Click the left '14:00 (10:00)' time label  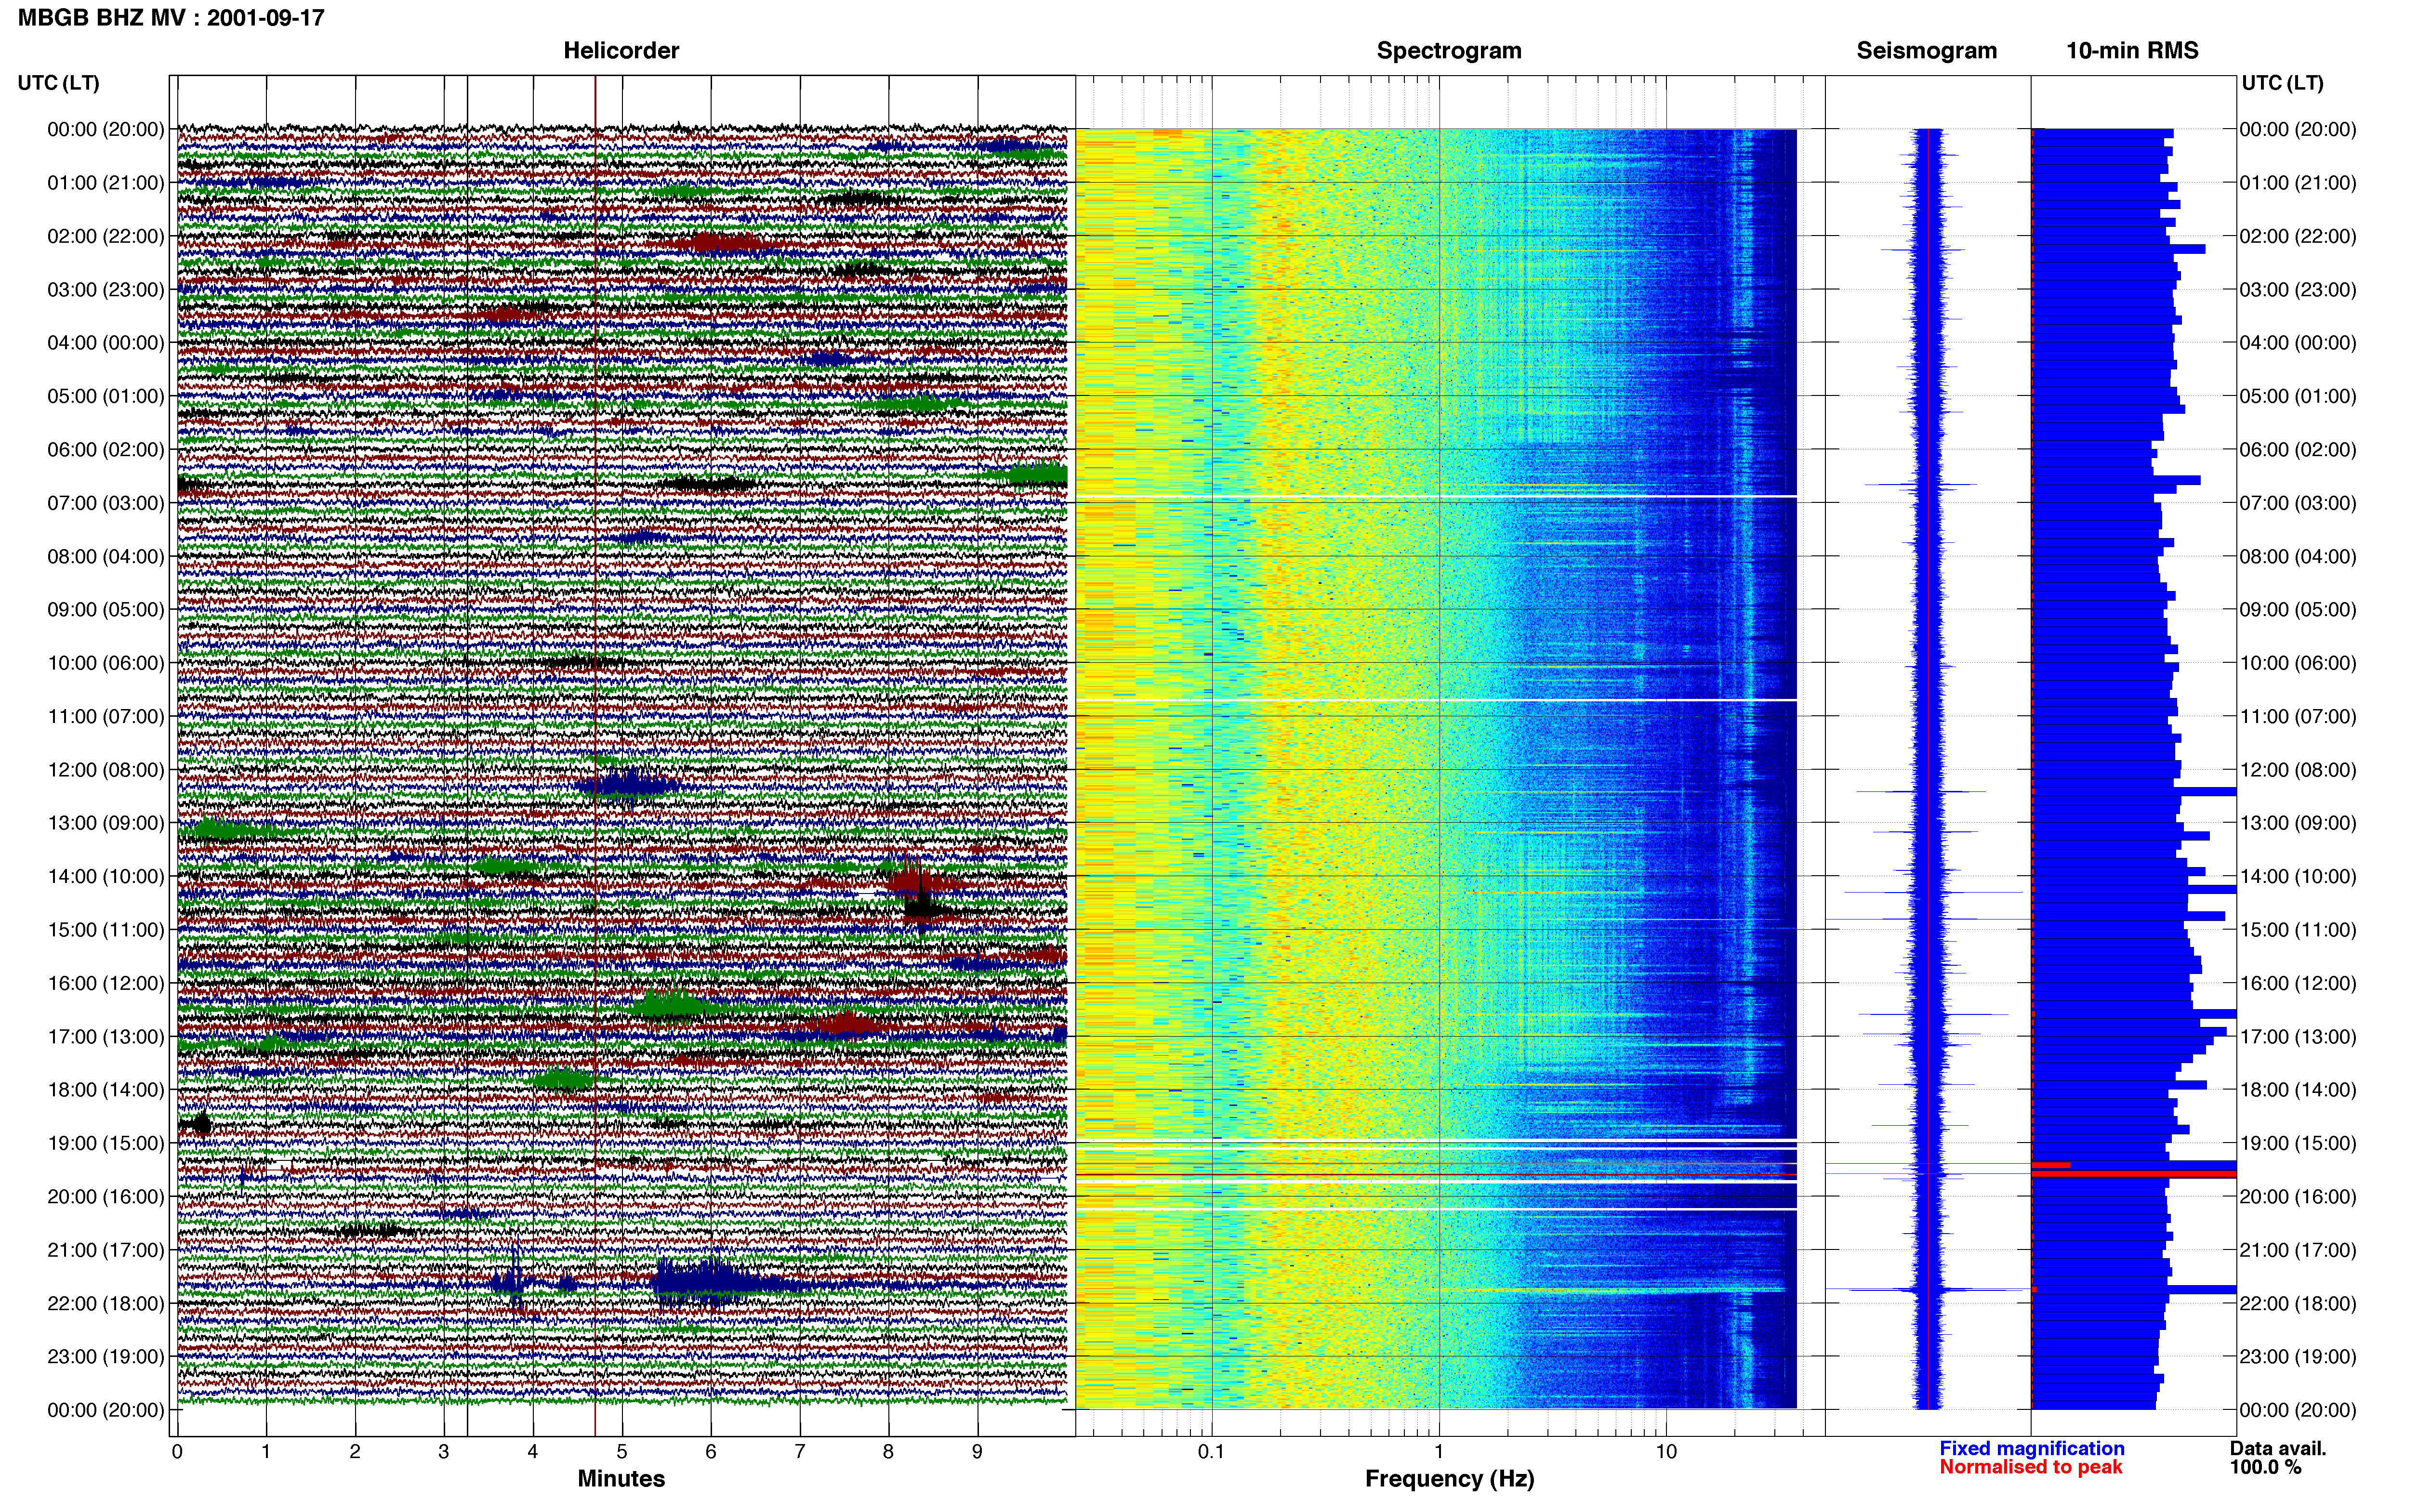click(x=106, y=876)
